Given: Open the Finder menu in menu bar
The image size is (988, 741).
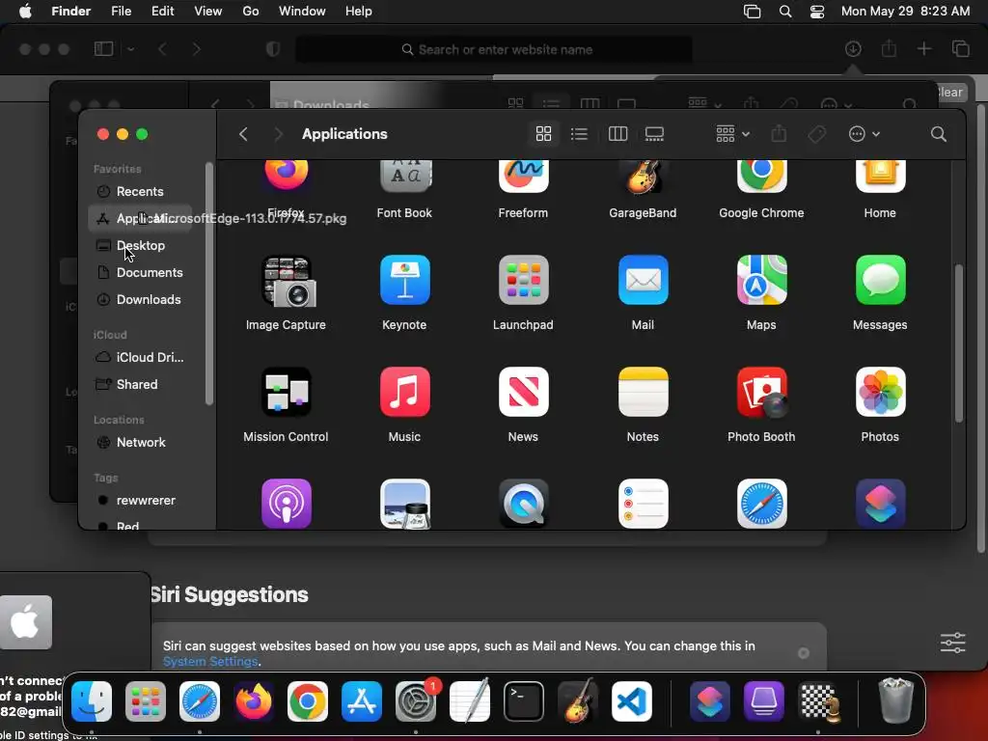Looking at the screenshot, I should point(71,12).
